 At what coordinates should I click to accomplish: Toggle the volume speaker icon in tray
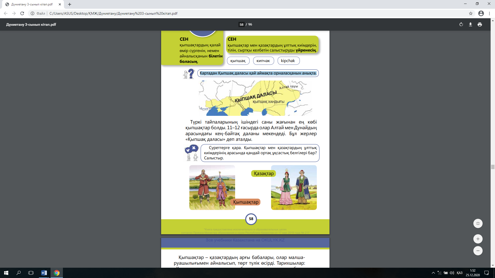click(x=452, y=273)
